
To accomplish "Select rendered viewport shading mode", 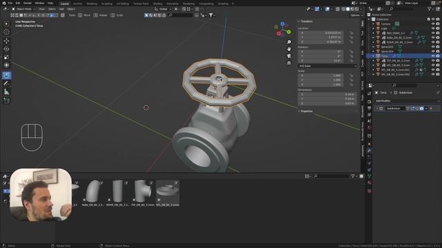I will coord(357,9).
